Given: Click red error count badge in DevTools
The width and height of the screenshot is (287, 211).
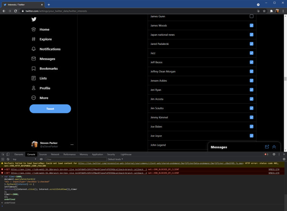Looking at the screenshot, I should (x=266, y=154).
